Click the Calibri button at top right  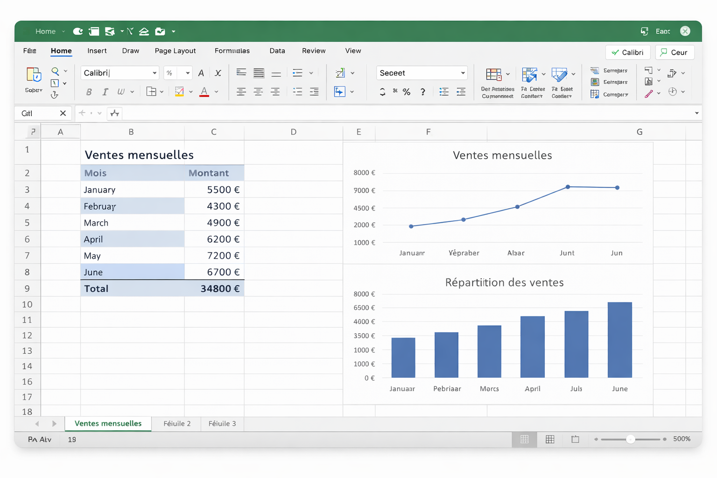coord(627,52)
